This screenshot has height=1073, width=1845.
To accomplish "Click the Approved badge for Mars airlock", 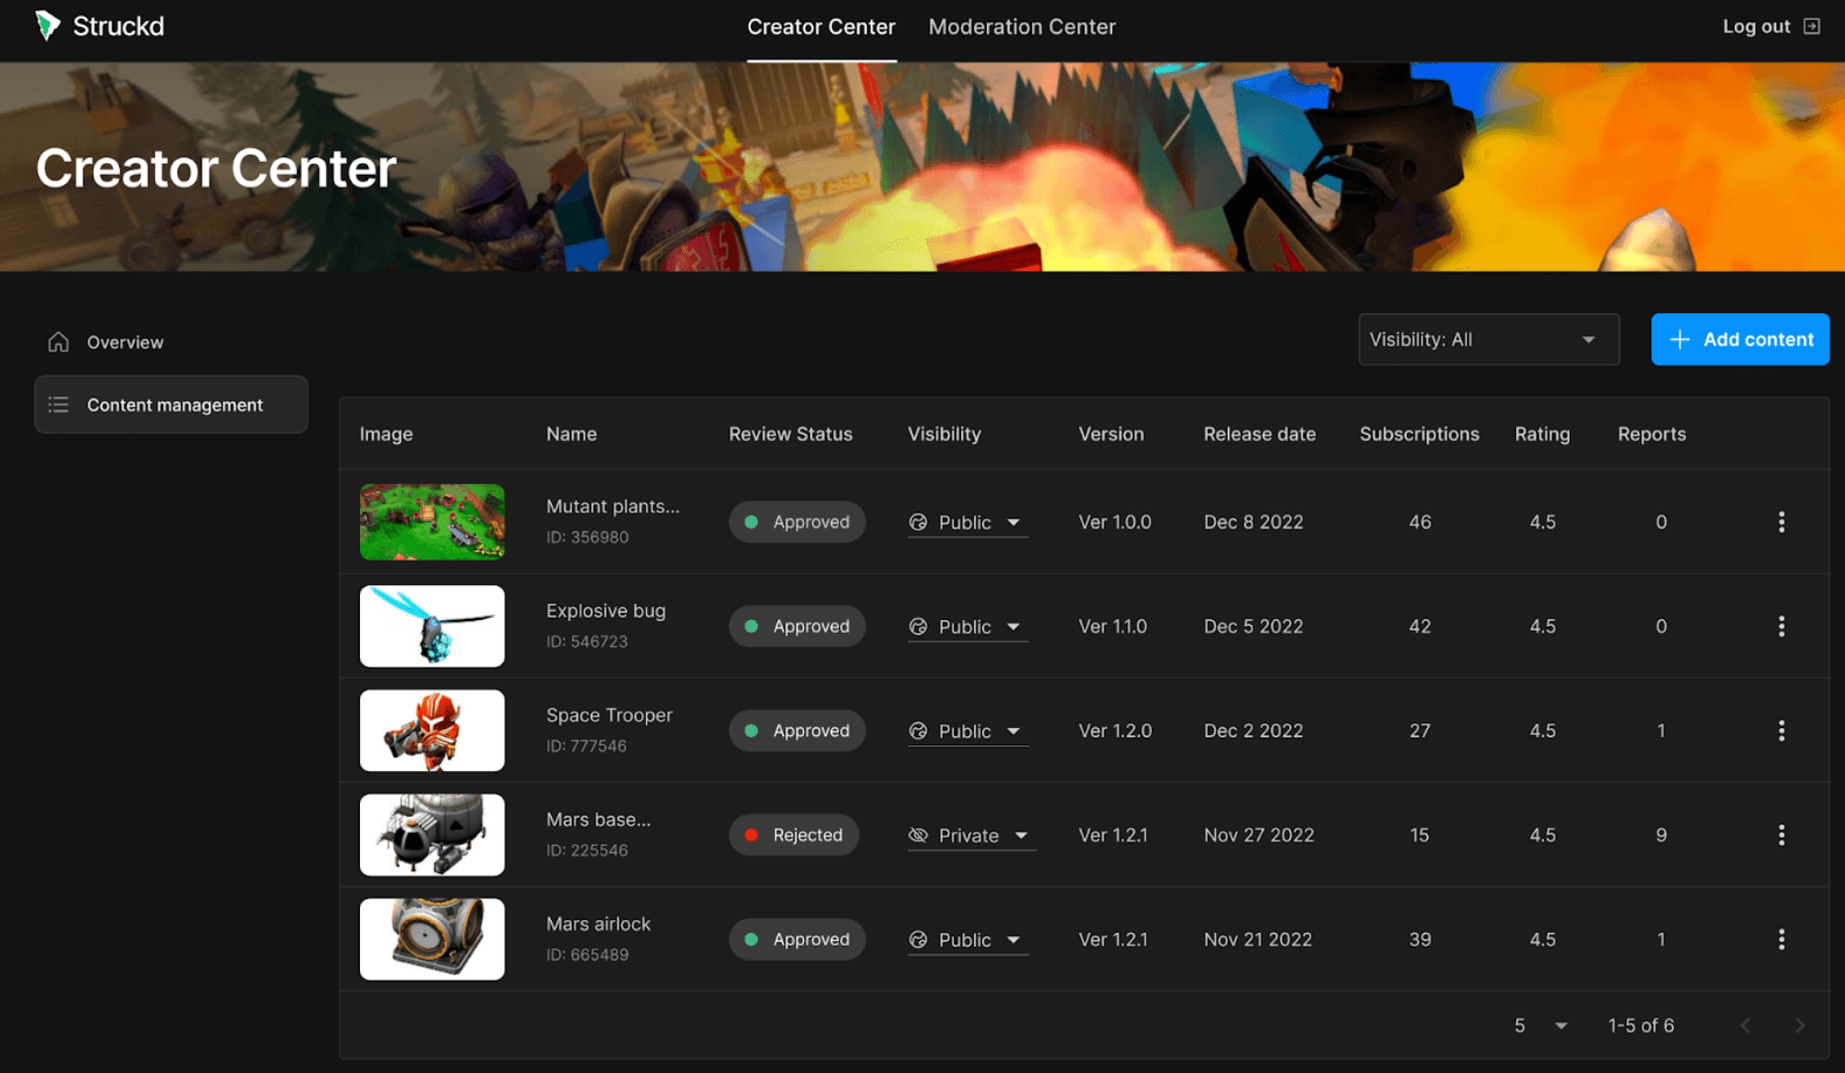I will point(797,940).
